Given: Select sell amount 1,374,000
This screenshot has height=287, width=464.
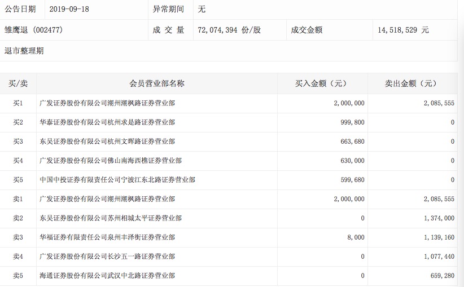Looking at the screenshot, I should [439, 218].
